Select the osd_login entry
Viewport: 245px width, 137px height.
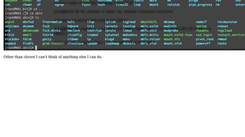tap(204, 35)
